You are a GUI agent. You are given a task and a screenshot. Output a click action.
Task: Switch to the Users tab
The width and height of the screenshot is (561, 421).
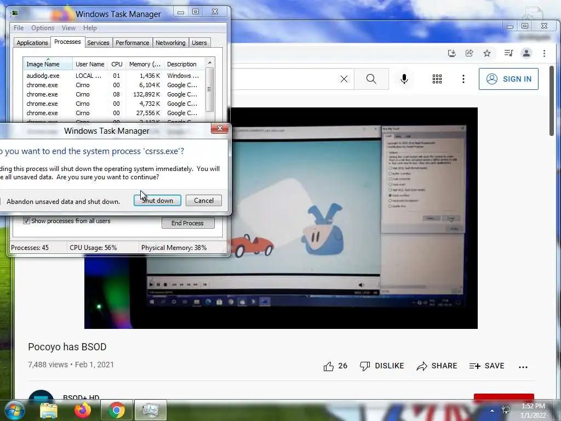pos(199,43)
